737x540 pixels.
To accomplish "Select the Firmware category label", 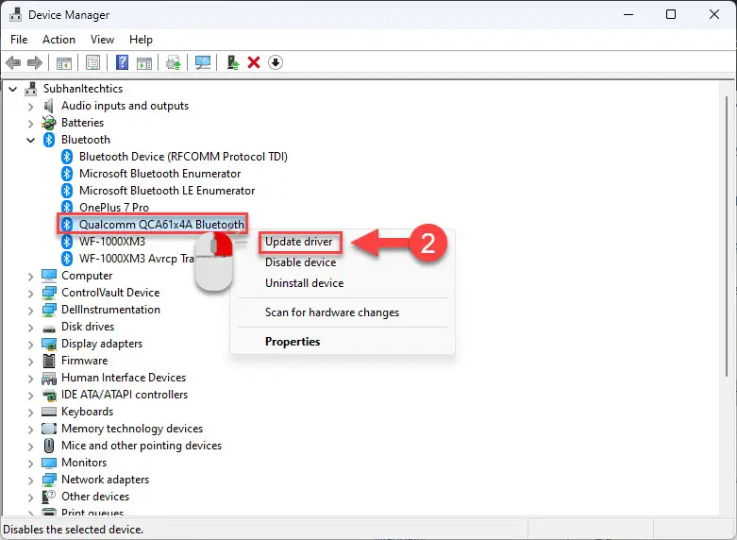I will (85, 361).
